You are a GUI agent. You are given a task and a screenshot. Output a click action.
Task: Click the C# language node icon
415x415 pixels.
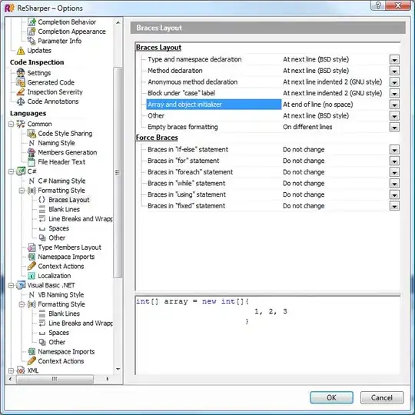(x=21, y=171)
